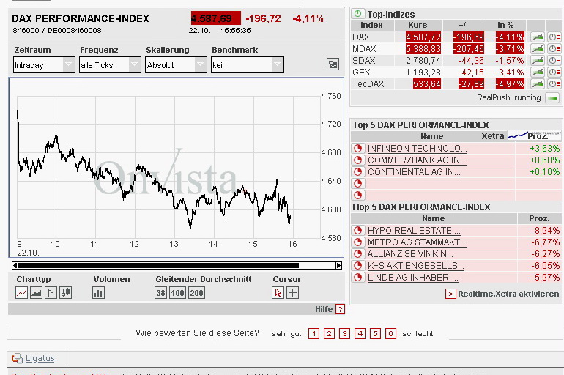The image size is (564, 375).
Task: Open the Ligatus link
Action: coord(40,358)
